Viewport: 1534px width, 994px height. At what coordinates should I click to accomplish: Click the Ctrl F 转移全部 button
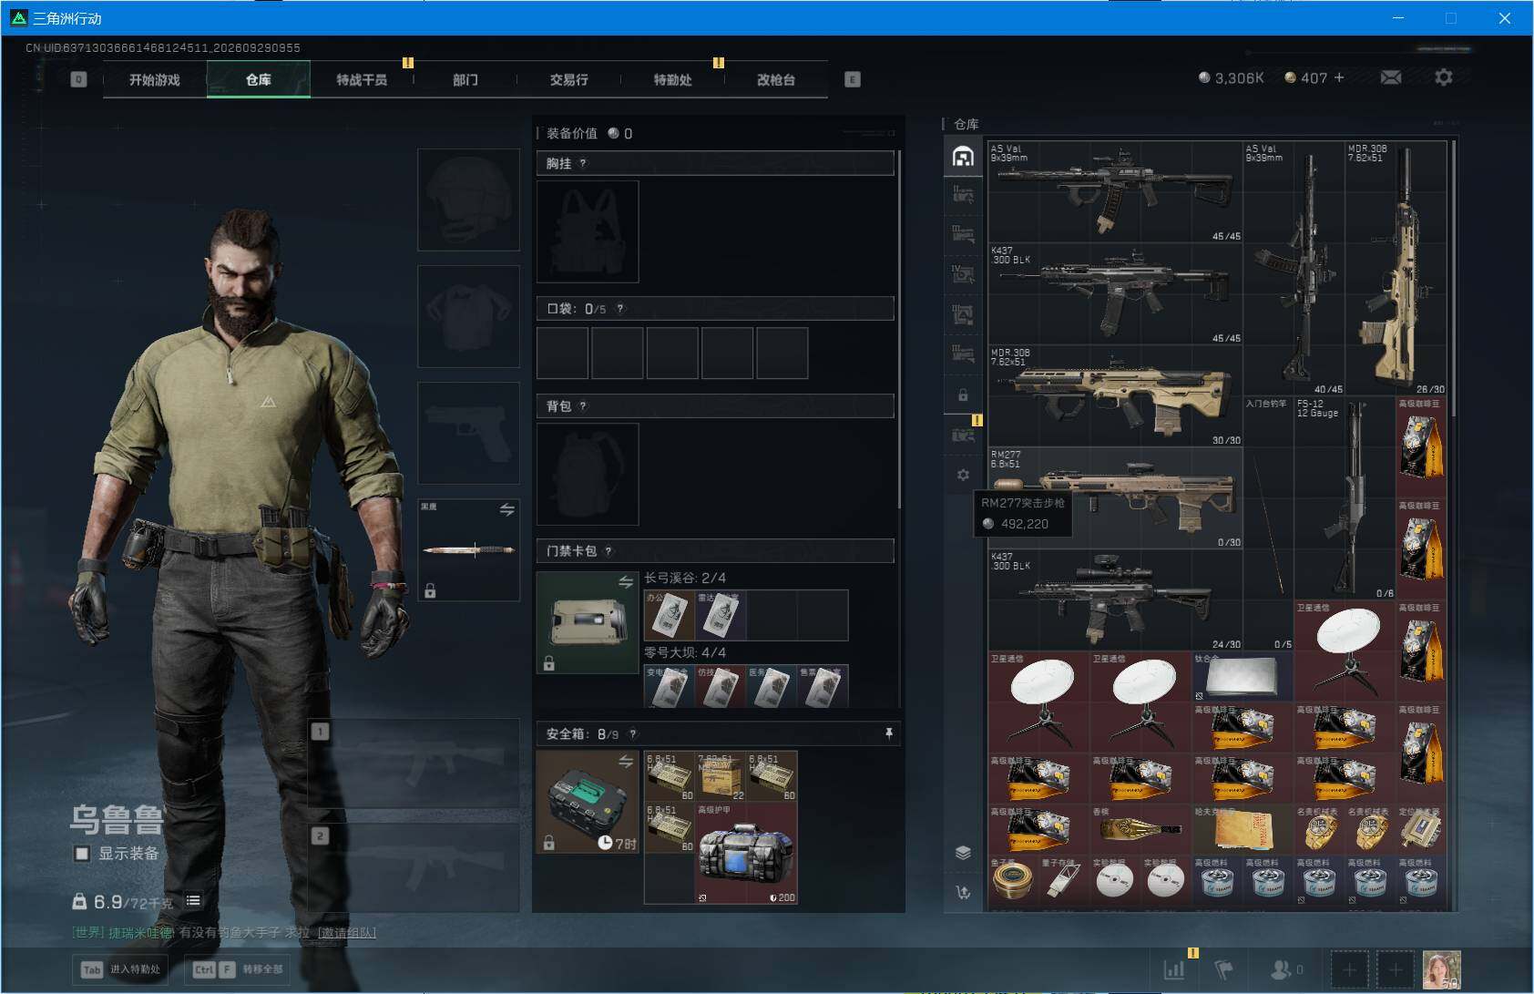point(240,969)
